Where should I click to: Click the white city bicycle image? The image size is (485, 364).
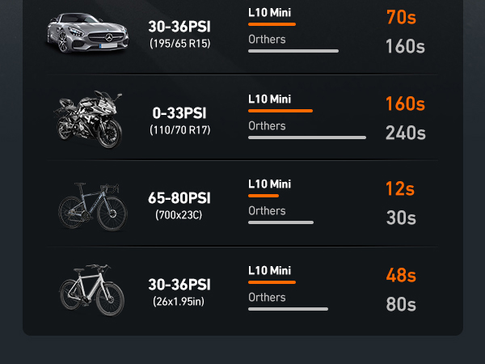pyautogui.click(x=92, y=290)
